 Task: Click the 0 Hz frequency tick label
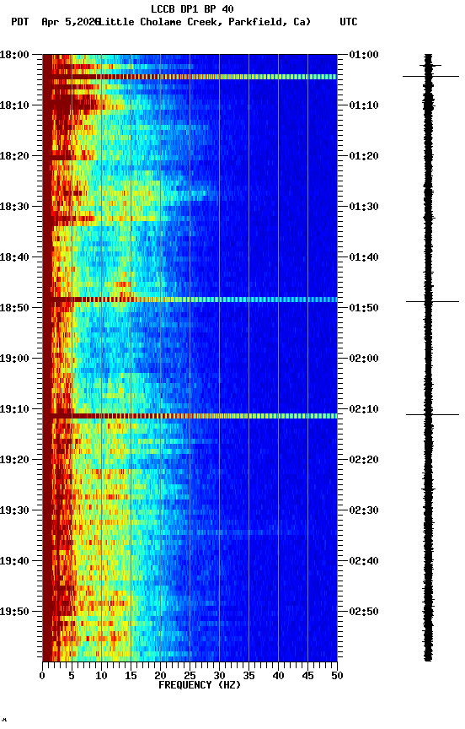(42, 676)
